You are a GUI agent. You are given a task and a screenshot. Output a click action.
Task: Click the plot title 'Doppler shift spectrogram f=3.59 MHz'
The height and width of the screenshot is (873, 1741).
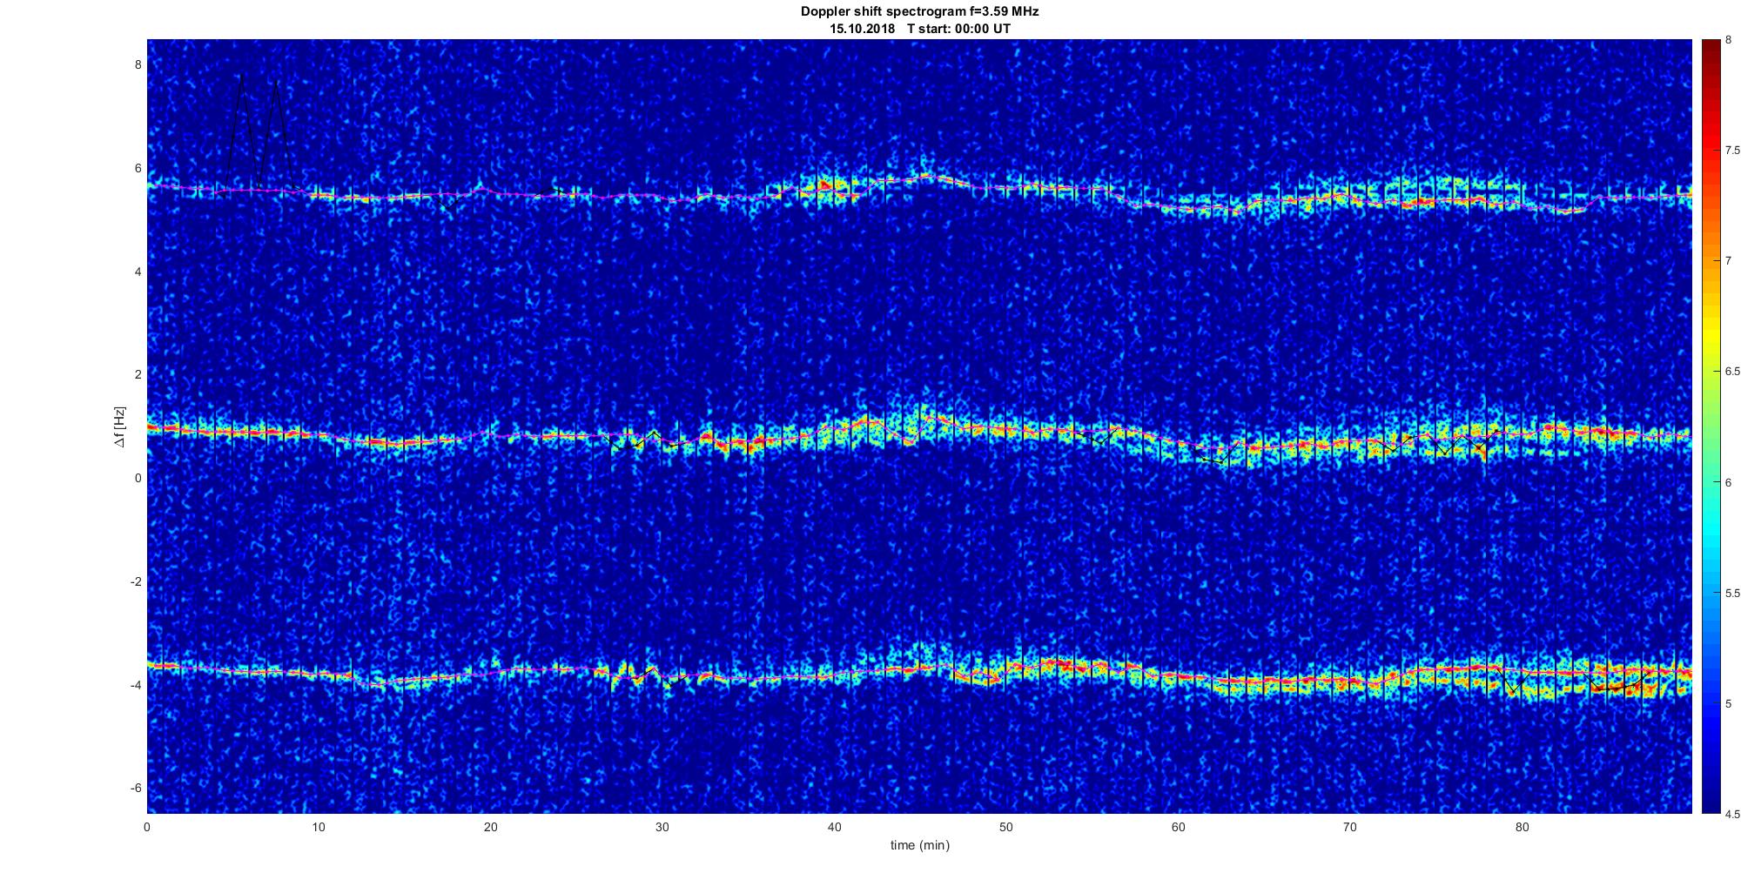919,12
